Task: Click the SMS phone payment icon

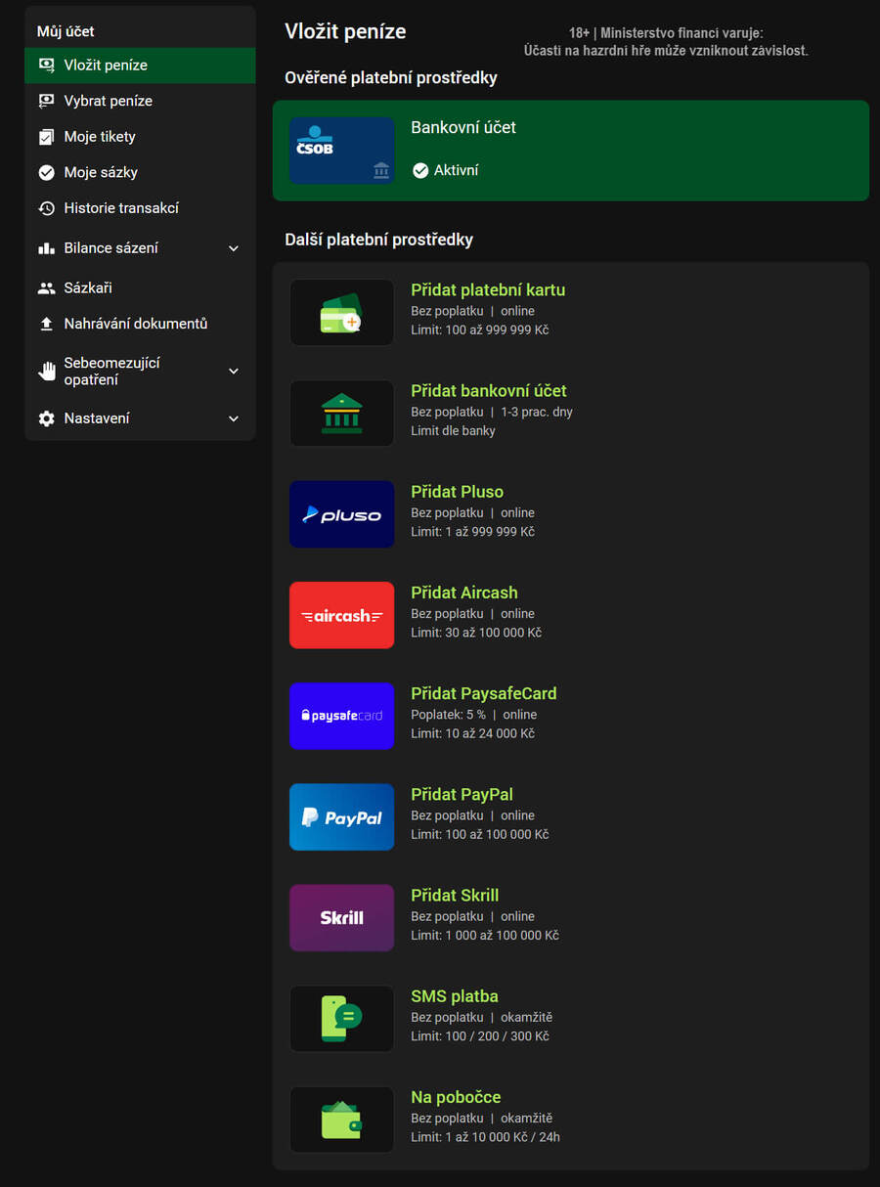Action: pyautogui.click(x=341, y=1018)
